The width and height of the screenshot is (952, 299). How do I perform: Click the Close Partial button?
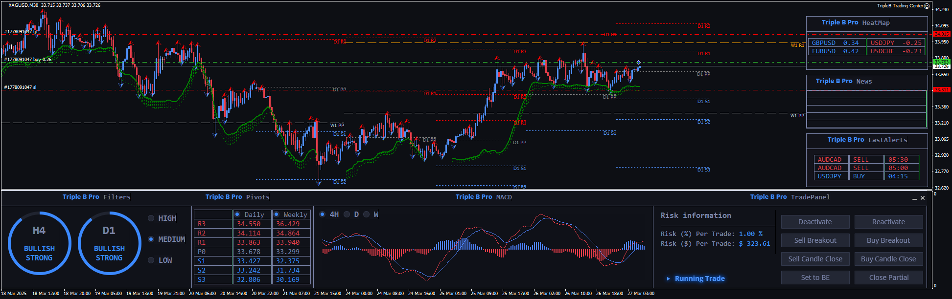point(888,278)
